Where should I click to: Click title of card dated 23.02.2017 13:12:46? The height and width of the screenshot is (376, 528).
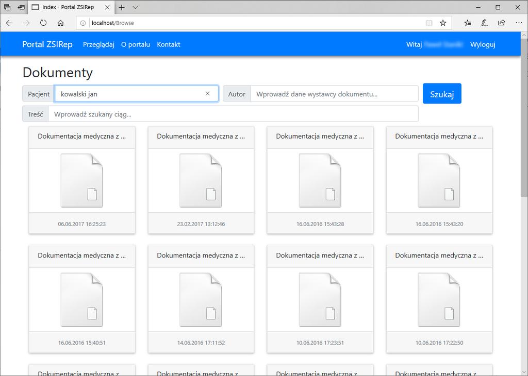[201, 136]
